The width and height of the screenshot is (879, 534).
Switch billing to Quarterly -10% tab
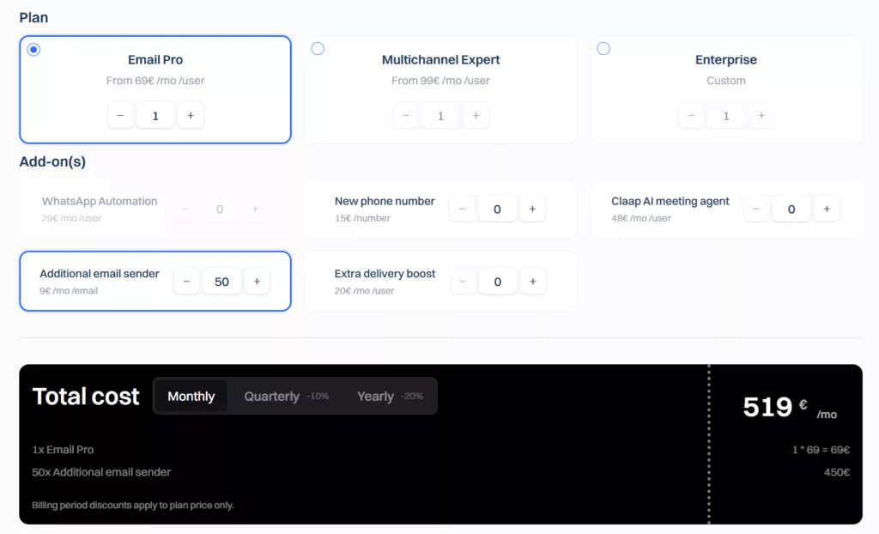coord(286,397)
